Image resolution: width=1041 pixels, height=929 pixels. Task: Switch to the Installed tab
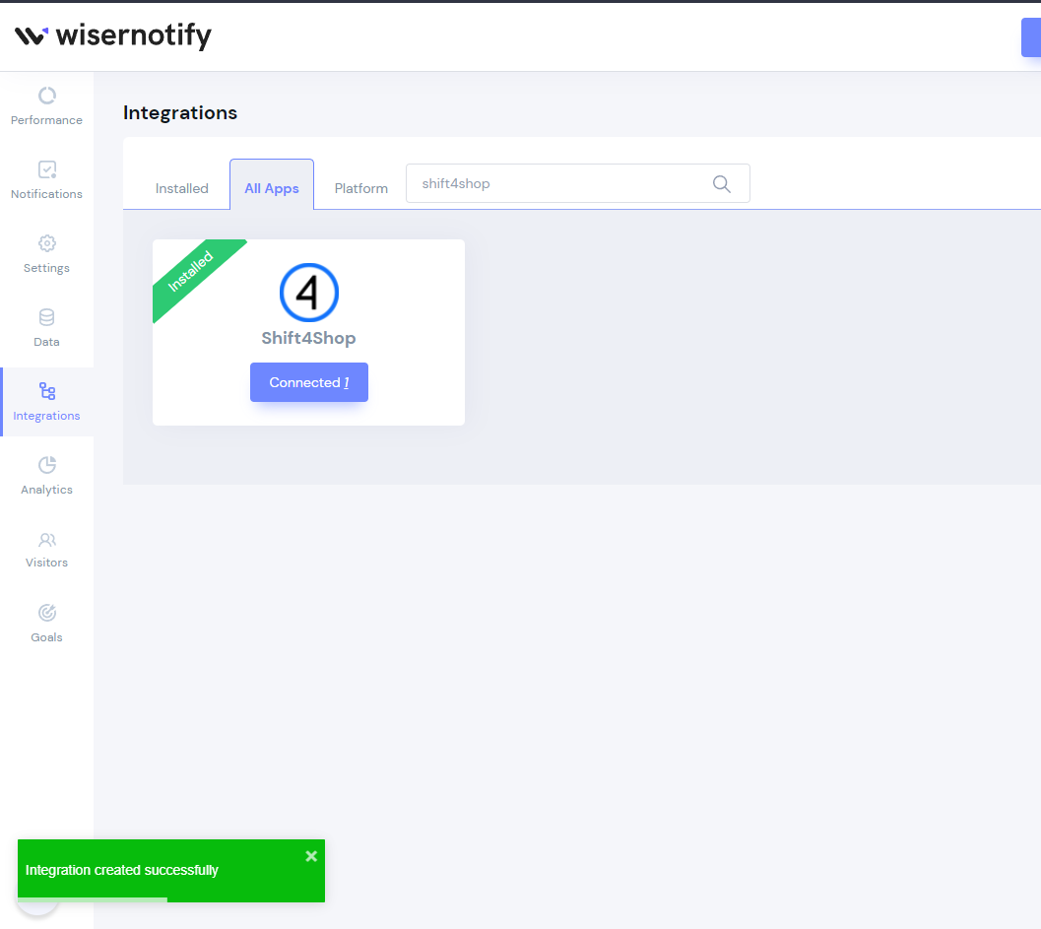pos(182,188)
